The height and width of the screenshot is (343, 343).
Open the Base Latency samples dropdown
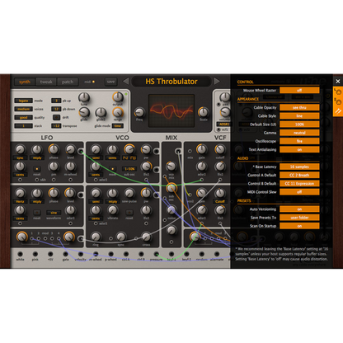pyautogui.click(x=299, y=167)
